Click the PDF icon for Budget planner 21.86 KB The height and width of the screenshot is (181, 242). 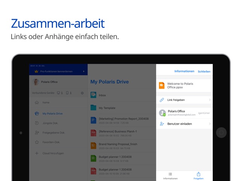pos(93,171)
